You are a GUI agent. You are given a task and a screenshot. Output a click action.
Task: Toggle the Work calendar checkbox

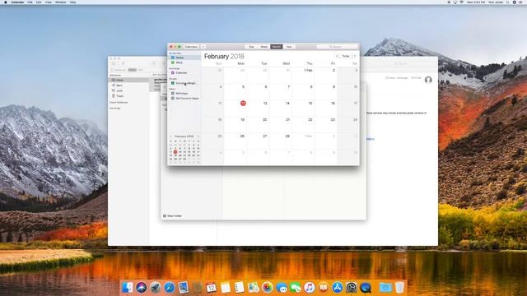[173, 62]
